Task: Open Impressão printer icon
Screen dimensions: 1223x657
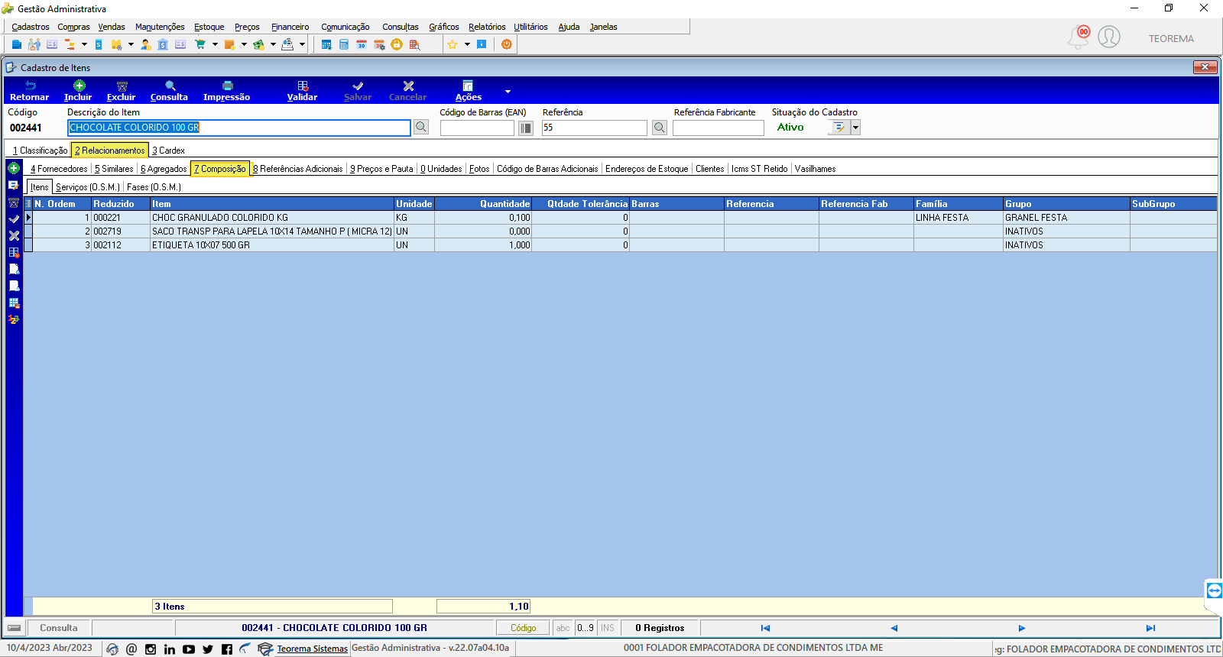Action: coord(227,86)
